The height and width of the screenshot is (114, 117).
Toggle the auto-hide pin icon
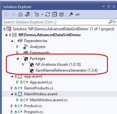109,7
